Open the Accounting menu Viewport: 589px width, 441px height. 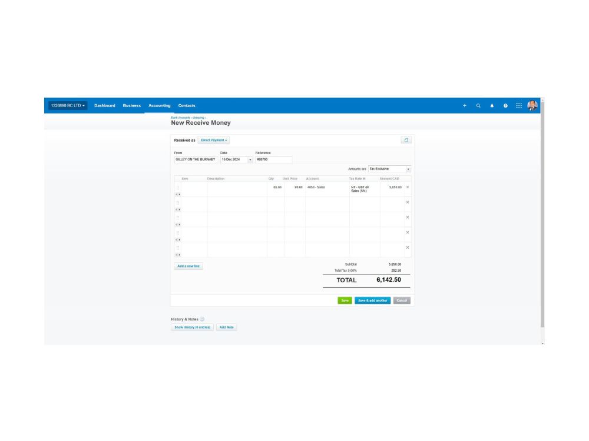(159, 106)
